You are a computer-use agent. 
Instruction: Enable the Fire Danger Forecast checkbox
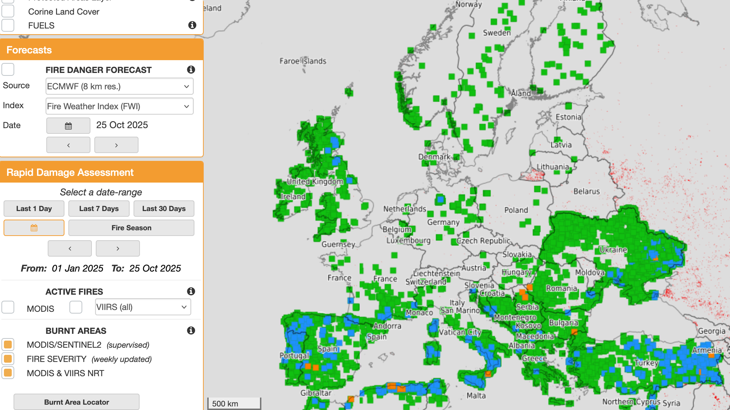point(8,69)
